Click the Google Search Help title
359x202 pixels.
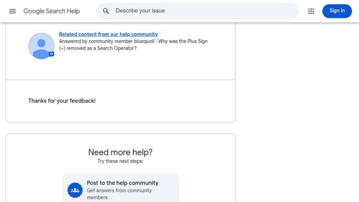(x=51, y=11)
